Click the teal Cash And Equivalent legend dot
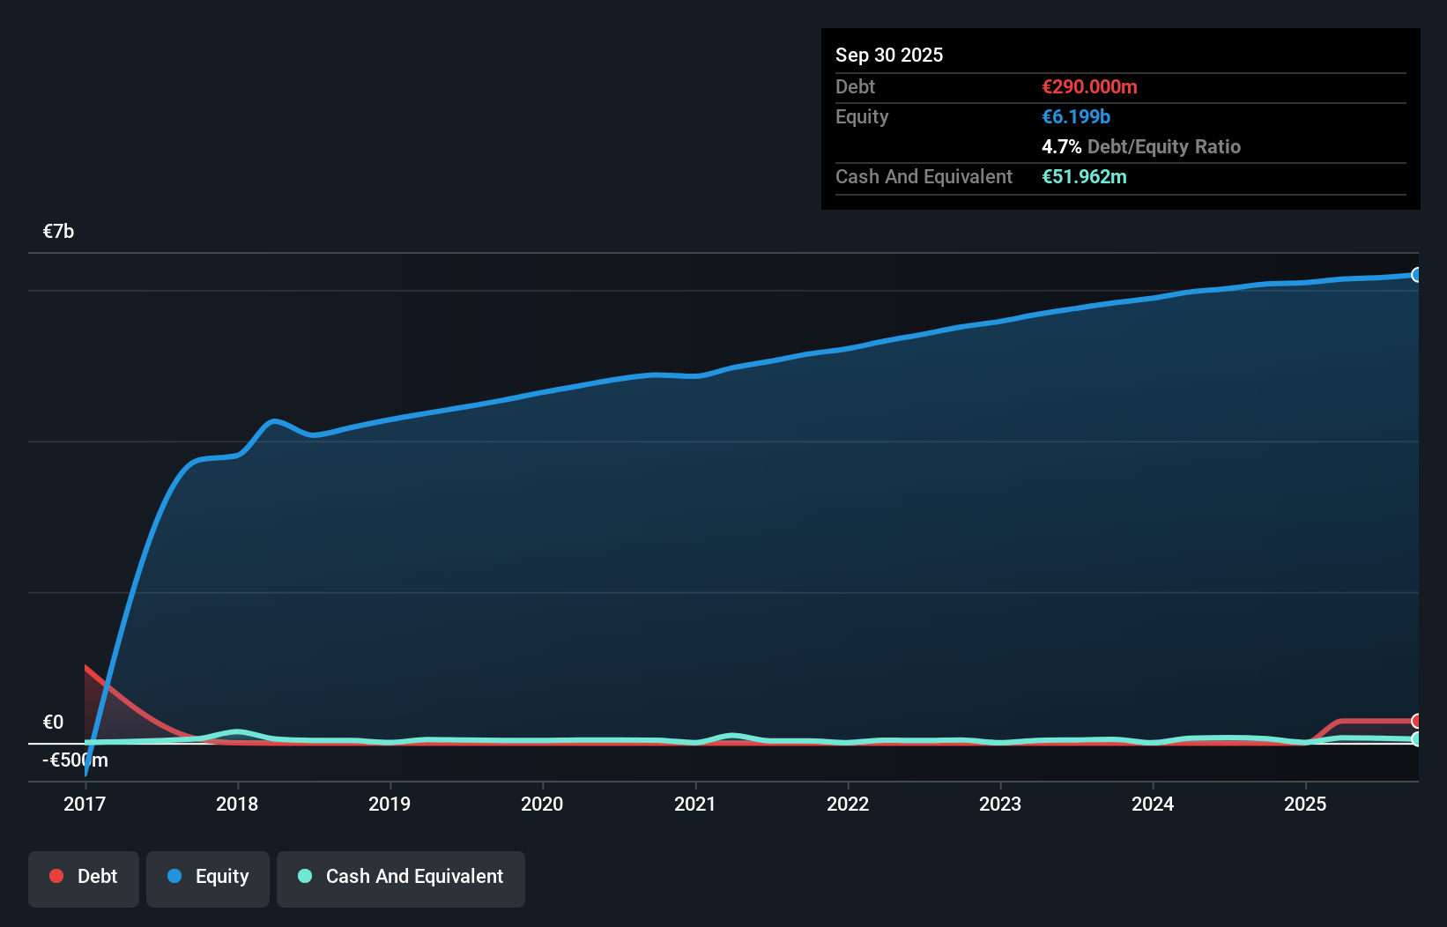This screenshot has height=927, width=1447. coord(304,876)
